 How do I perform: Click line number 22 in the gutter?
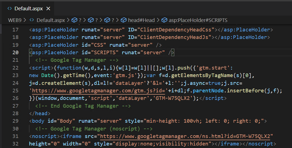pos(15,68)
